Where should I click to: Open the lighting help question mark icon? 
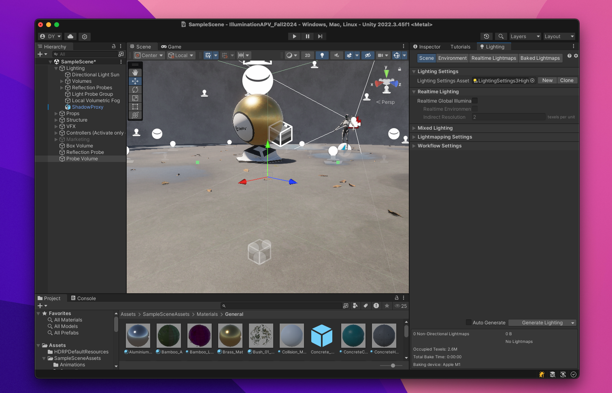coord(569,56)
